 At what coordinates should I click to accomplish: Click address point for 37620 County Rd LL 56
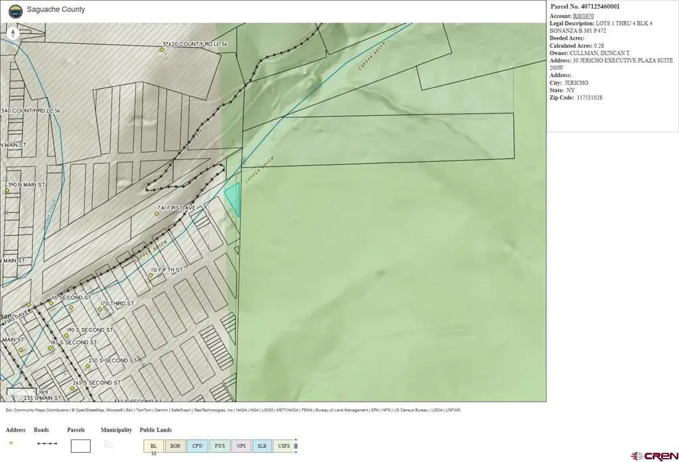[x=162, y=50]
